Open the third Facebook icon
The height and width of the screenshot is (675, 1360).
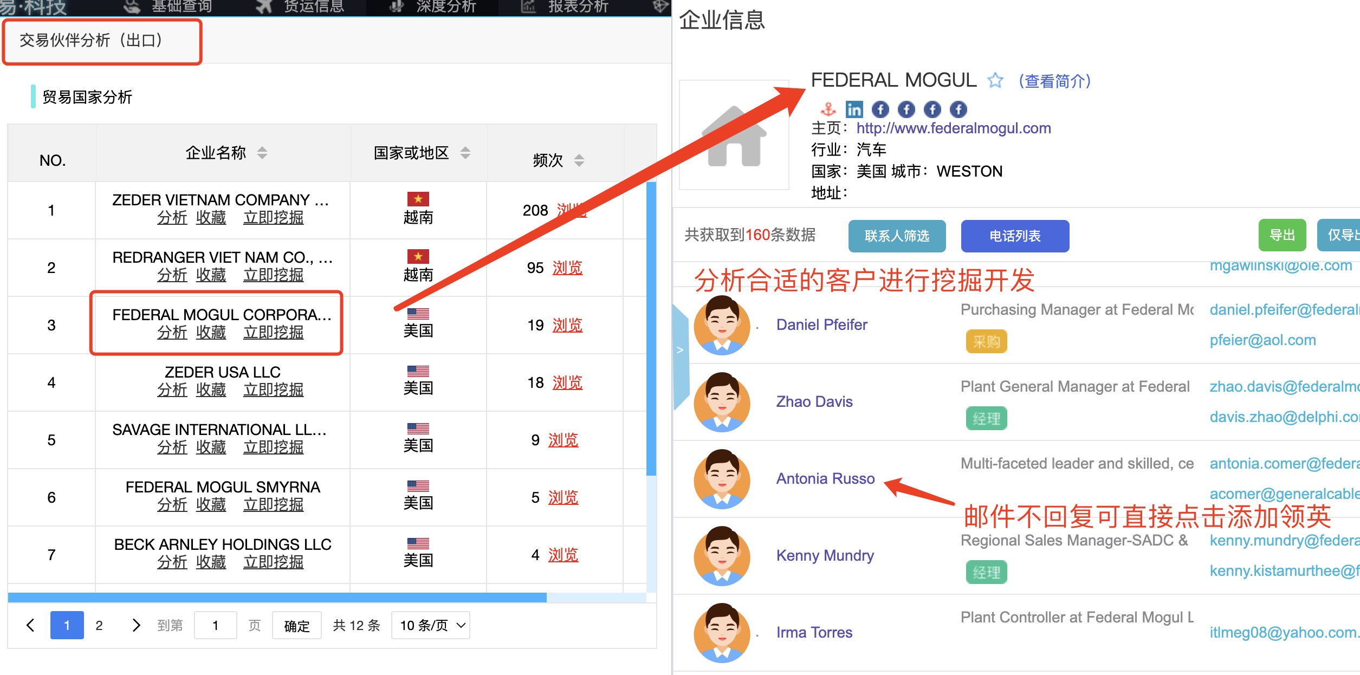click(932, 109)
